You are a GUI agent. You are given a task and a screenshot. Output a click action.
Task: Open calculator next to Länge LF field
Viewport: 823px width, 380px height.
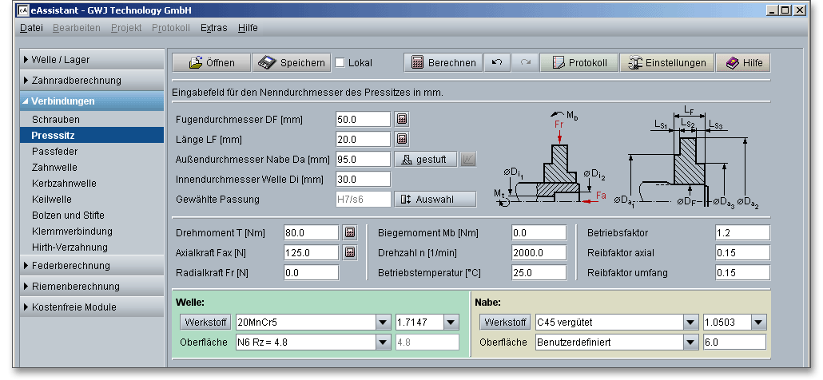[x=403, y=139]
